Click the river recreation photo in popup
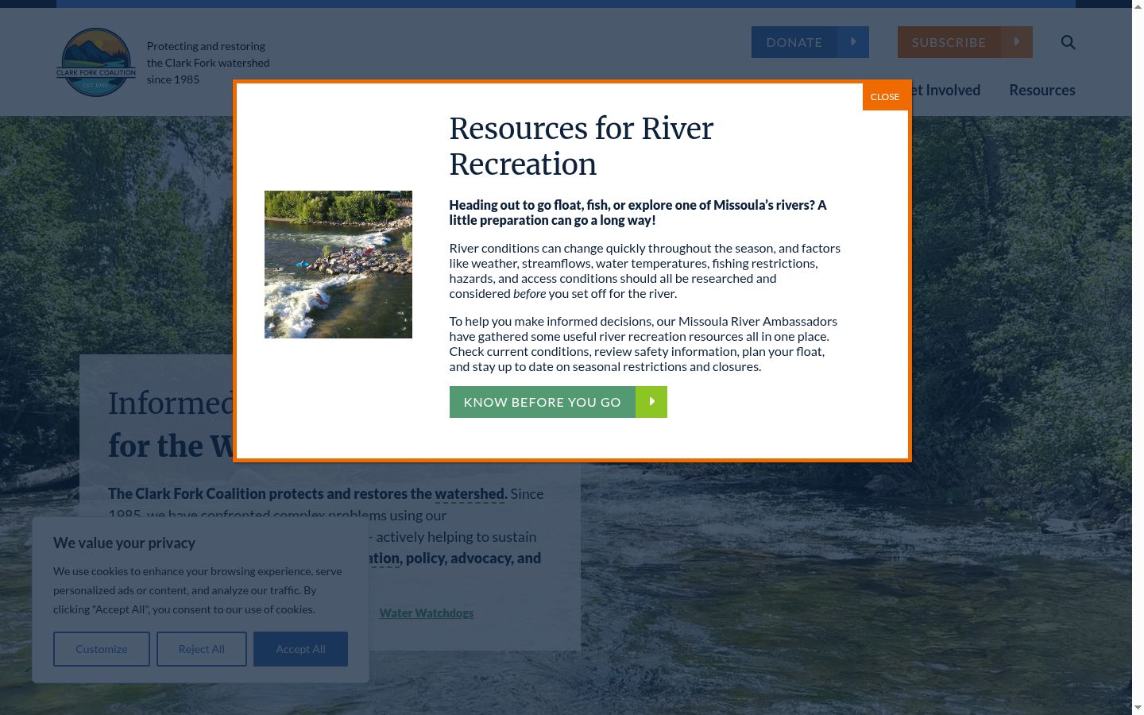 [338, 265]
